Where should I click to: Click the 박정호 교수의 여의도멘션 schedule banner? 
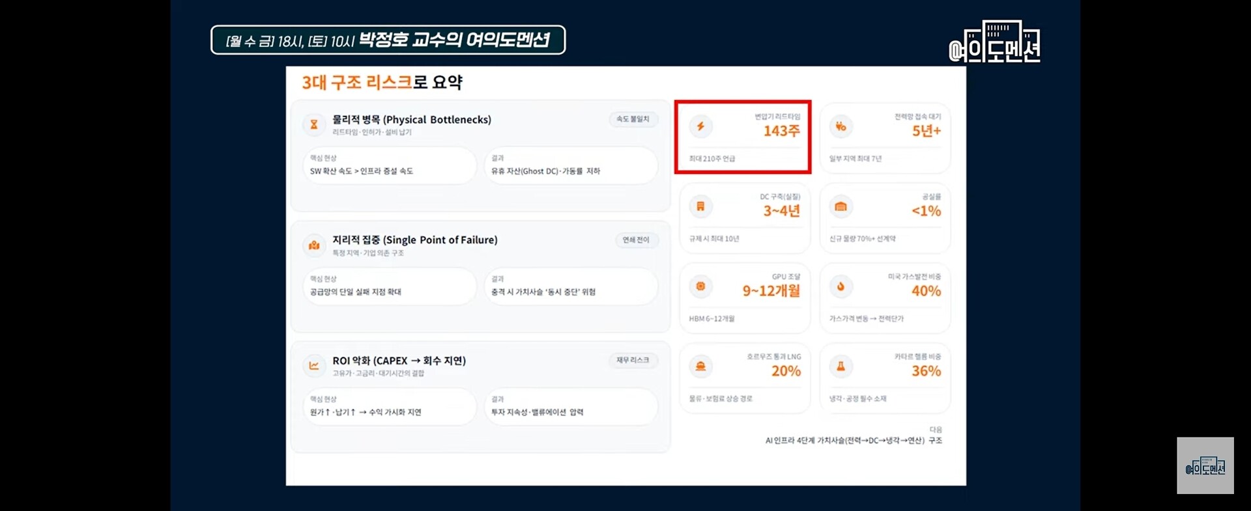388,40
